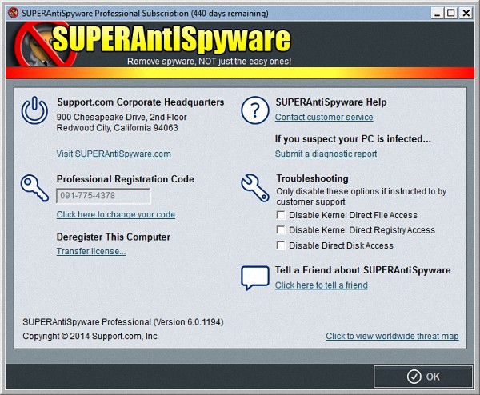Click the 'Remove spyware, NOT just the easy ones' tagline
This screenshot has width=480, height=395.
209,62
